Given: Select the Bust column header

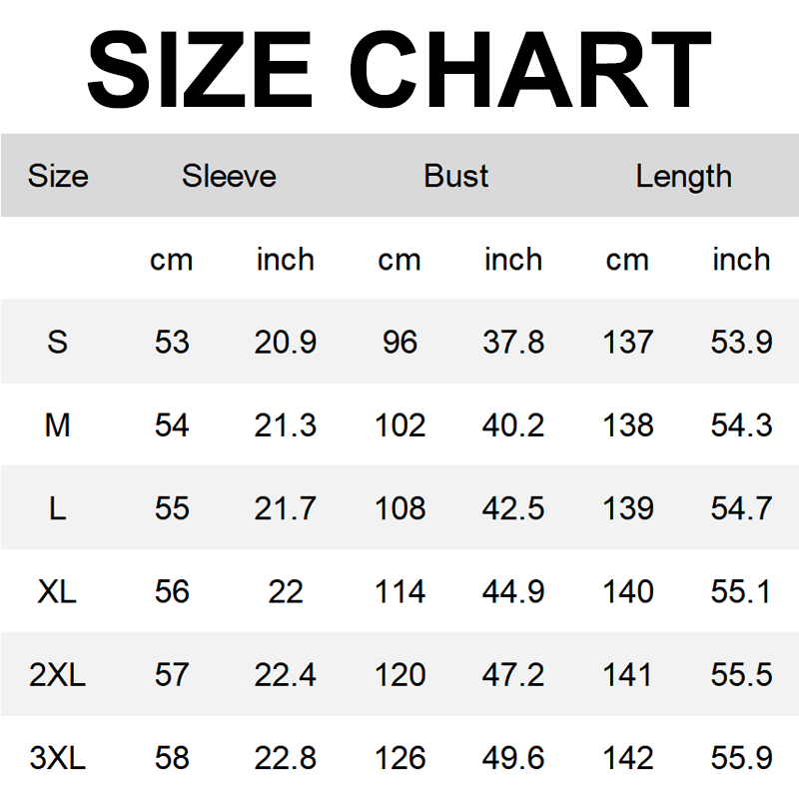Looking at the screenshot, I should [456, 177].
